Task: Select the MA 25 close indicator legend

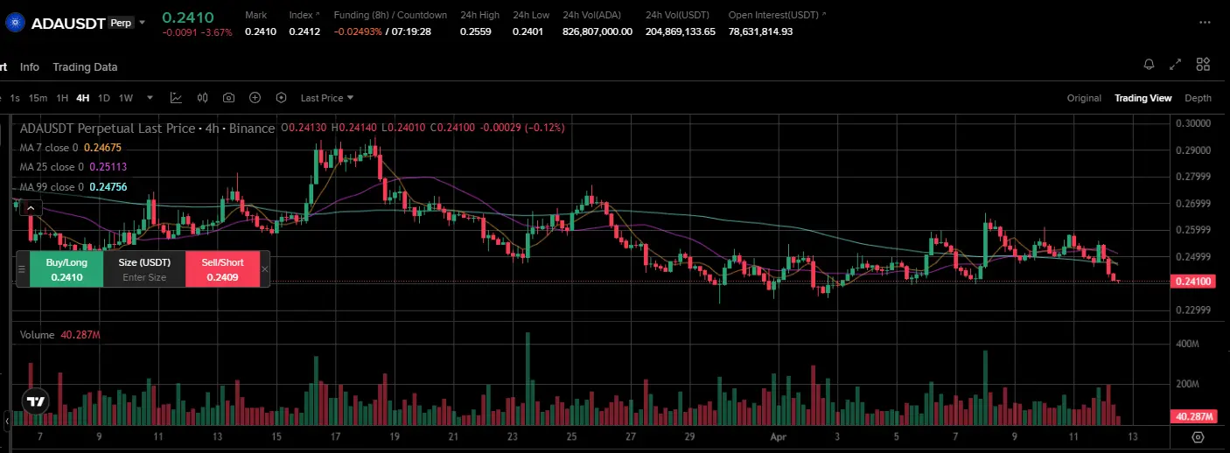Action: [x=73, y=166]
